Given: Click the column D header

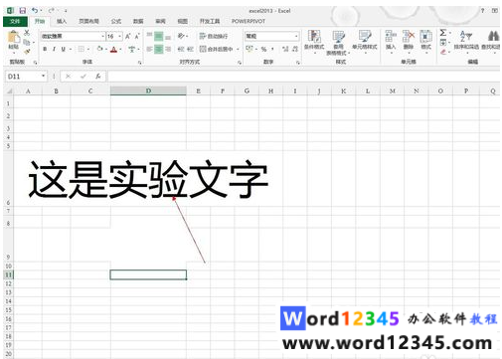Looking at the screenshot, I should coord(148,90).
